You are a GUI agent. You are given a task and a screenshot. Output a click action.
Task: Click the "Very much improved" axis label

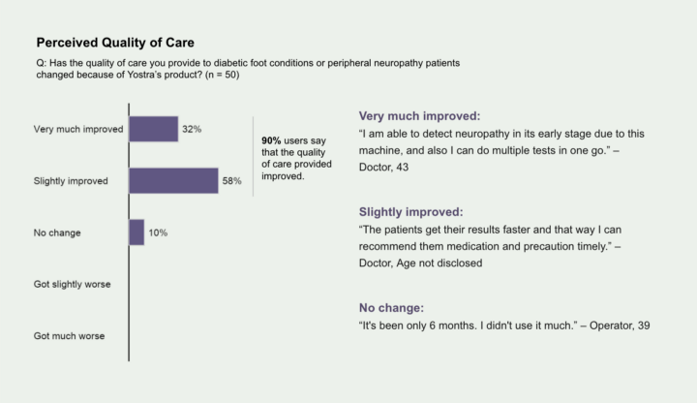(x=78, y=129)
